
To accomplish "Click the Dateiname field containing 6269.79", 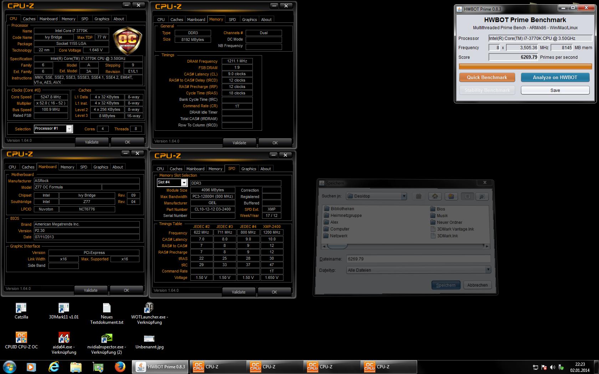I will click(x=418, y=259).
